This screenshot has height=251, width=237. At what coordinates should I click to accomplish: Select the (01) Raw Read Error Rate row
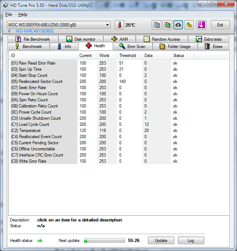[x=102, y=63]
